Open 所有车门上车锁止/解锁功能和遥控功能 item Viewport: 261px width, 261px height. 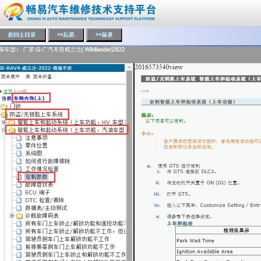(75, 223)
